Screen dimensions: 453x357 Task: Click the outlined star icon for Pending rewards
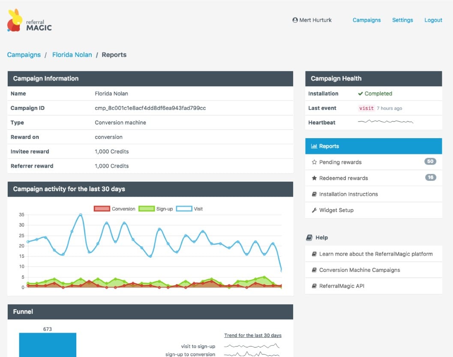pyautogui.click(x=314, y=162)
